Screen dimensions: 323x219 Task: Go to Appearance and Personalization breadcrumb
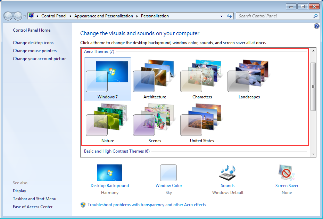103,16
